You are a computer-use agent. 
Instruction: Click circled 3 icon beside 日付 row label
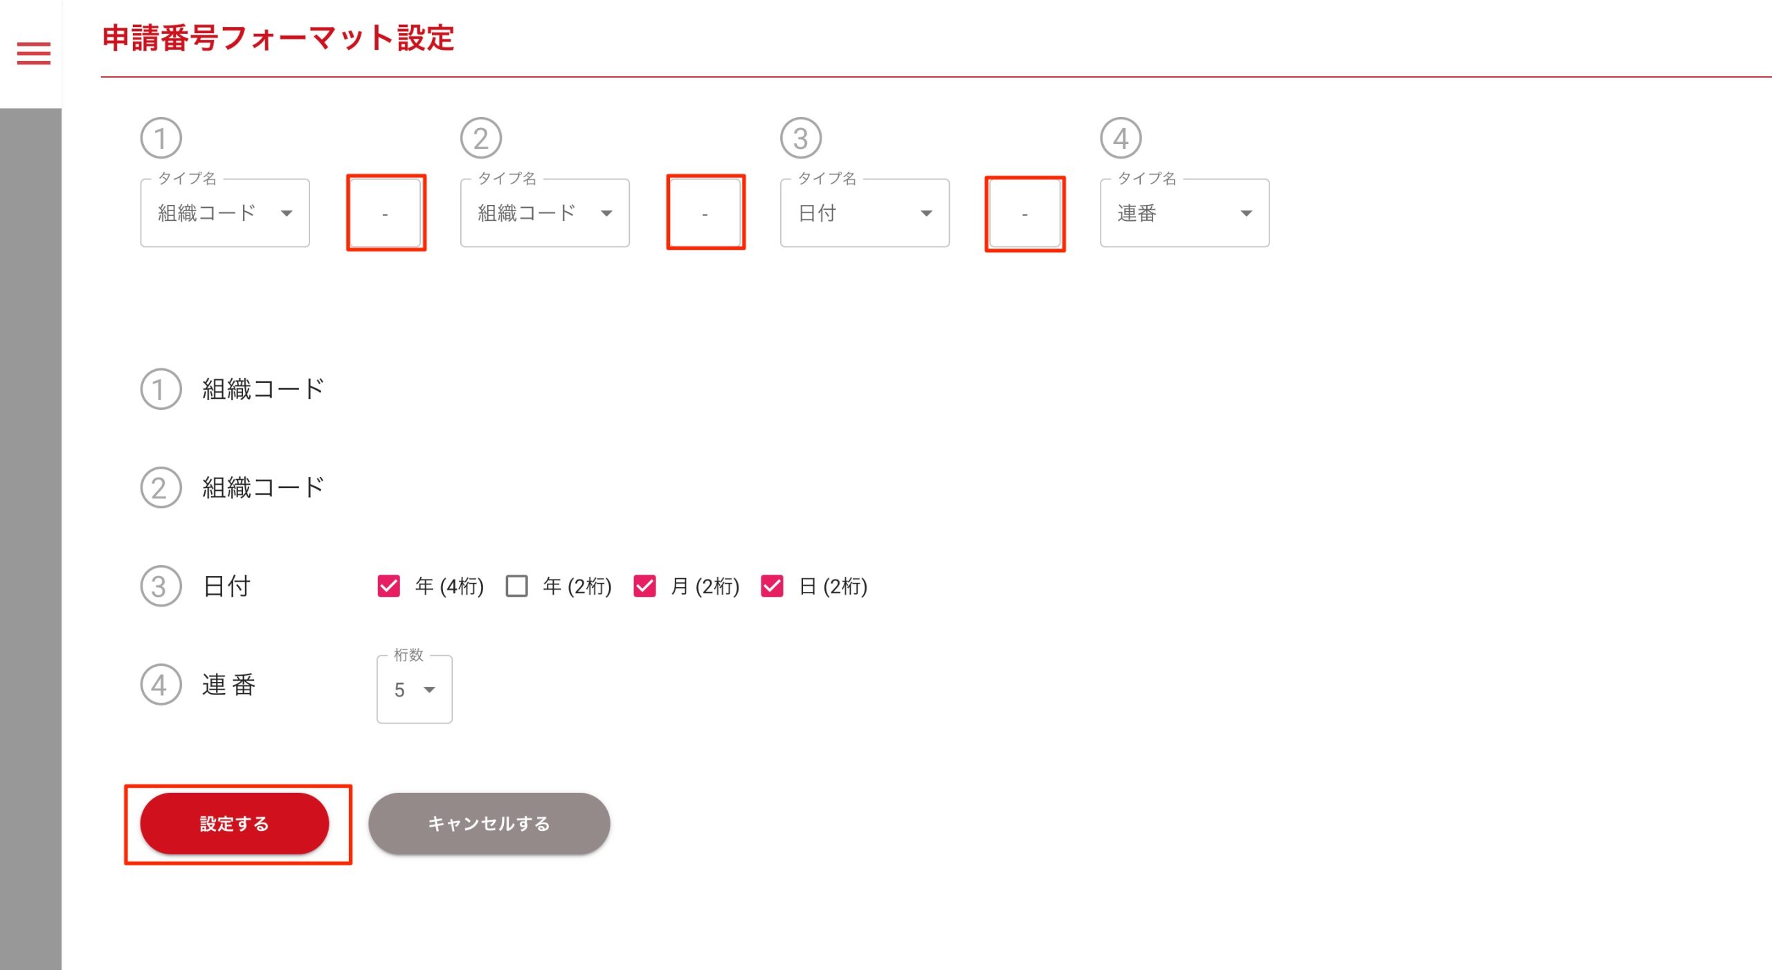161,586
